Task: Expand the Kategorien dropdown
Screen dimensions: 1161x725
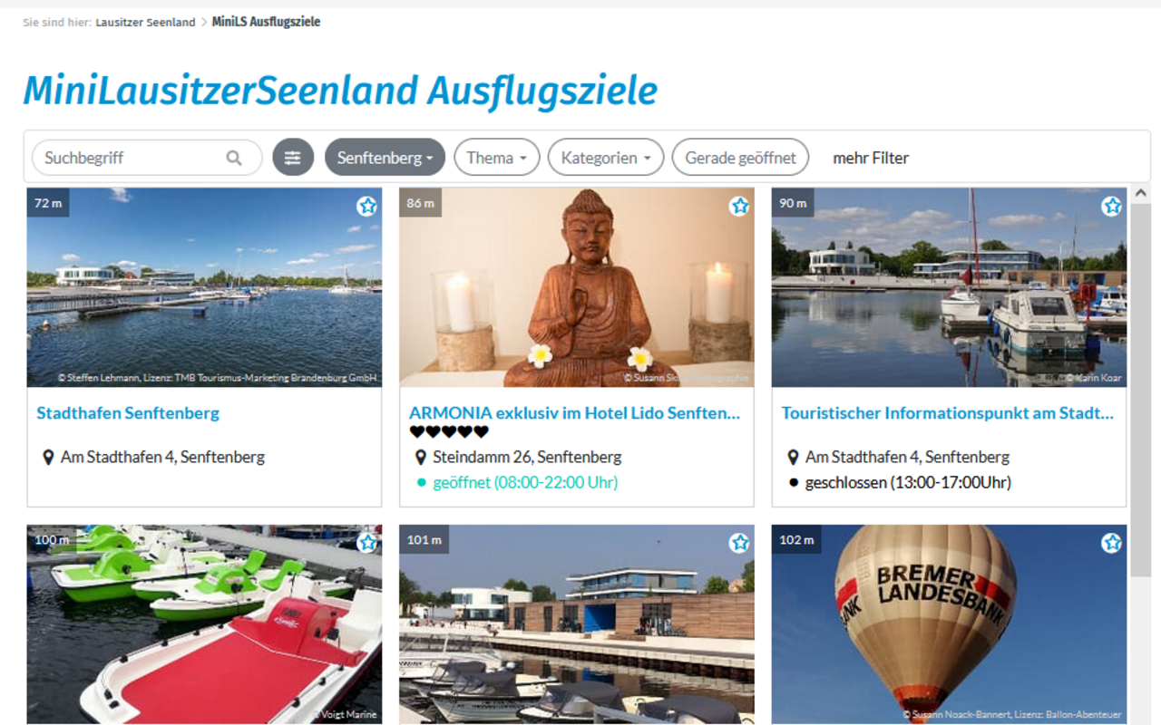Action: click(606, 158)
